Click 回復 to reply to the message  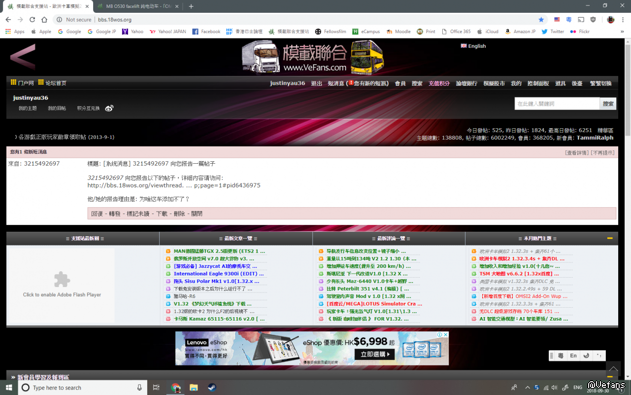point(97,214)
